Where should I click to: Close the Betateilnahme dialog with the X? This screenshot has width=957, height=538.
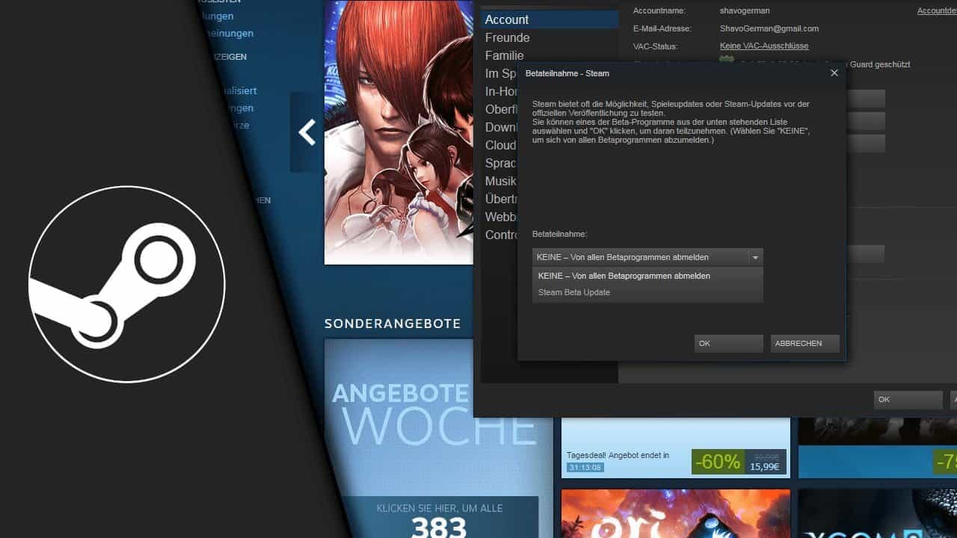click(x=834, y=73)
